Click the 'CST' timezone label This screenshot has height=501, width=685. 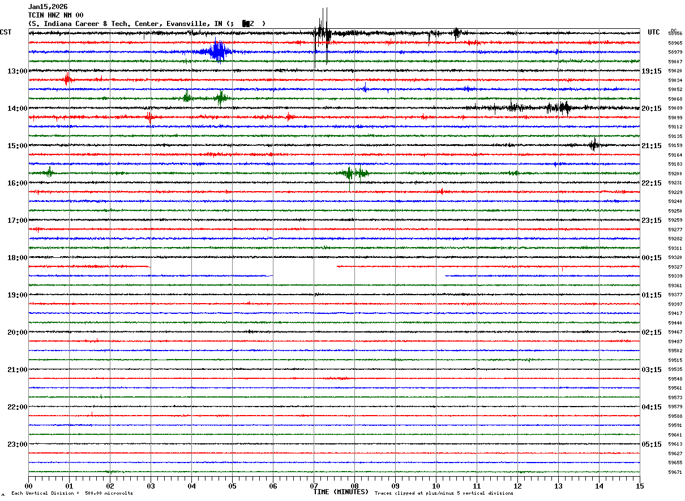click(x=6, y=32)
